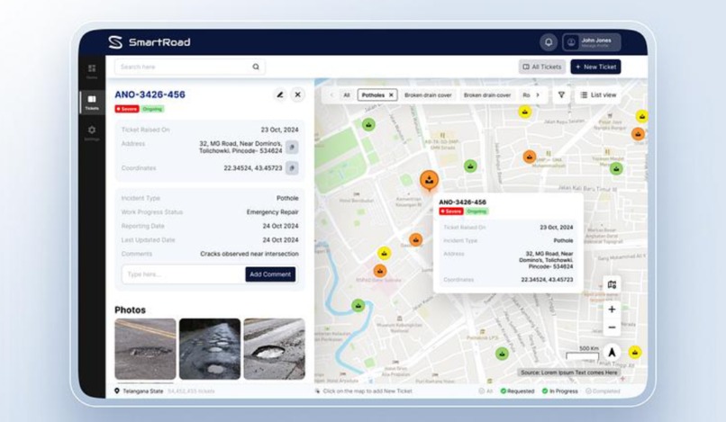Open the map layers icon above zoom
This screenshot has height=422, width=726.
[x=612, y=284]
